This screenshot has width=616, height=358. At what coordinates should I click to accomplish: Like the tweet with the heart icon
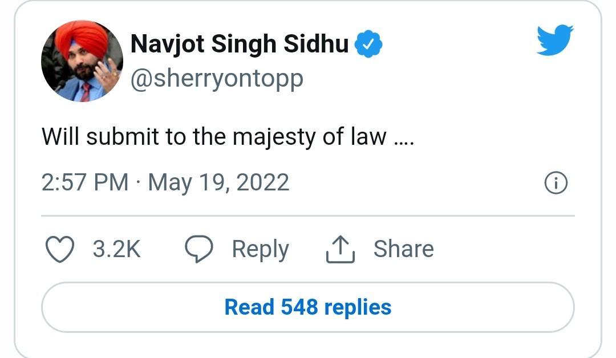pyautogui.click(x=59, y=250)
